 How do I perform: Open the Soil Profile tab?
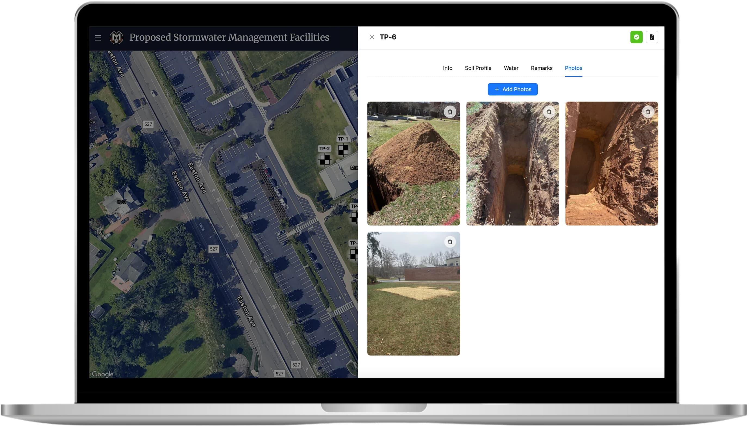pos(478,68)
